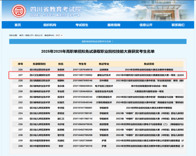Open the 首页 navigation menu
The height and width of the screenshot is (156, 196).
point(18,25)
